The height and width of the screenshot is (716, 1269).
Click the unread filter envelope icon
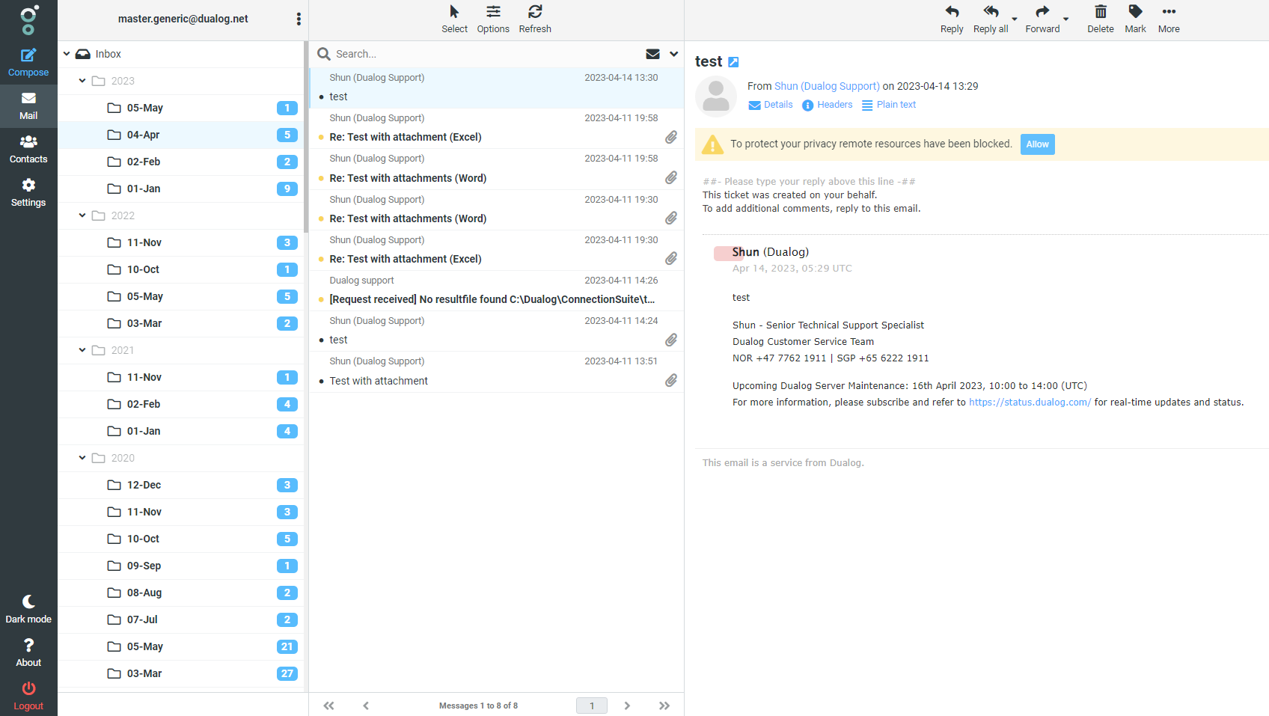[x=652, y=54]
